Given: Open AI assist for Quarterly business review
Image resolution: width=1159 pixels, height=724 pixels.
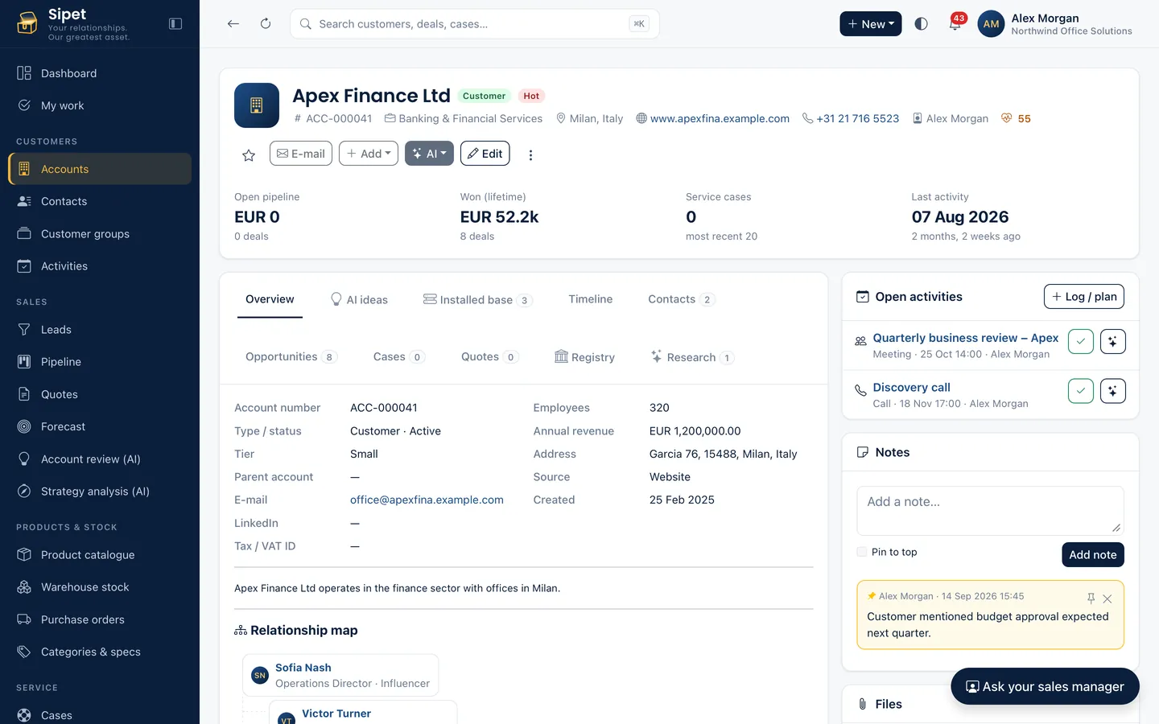Looking at the screenshot, I should pos(1113,342).
